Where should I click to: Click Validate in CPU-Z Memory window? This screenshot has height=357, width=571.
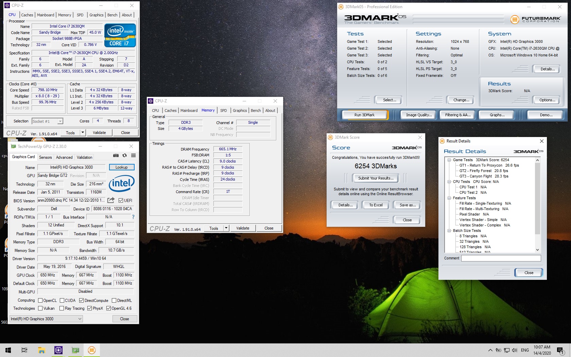243,228
